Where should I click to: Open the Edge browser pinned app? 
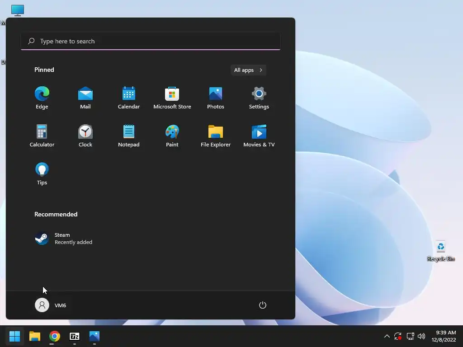coord(42,98)
